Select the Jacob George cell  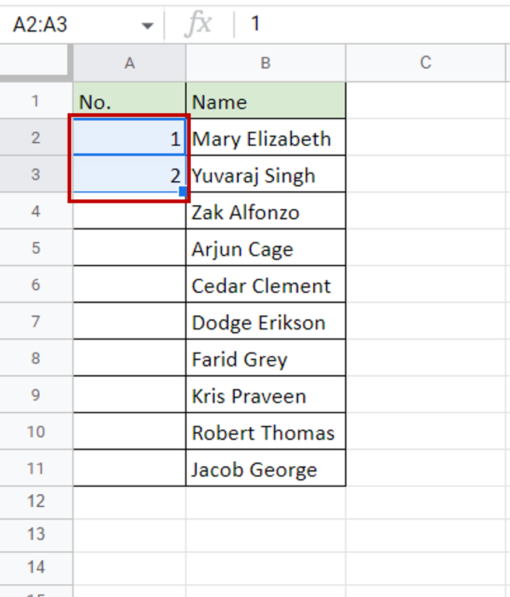coord(266,468)
